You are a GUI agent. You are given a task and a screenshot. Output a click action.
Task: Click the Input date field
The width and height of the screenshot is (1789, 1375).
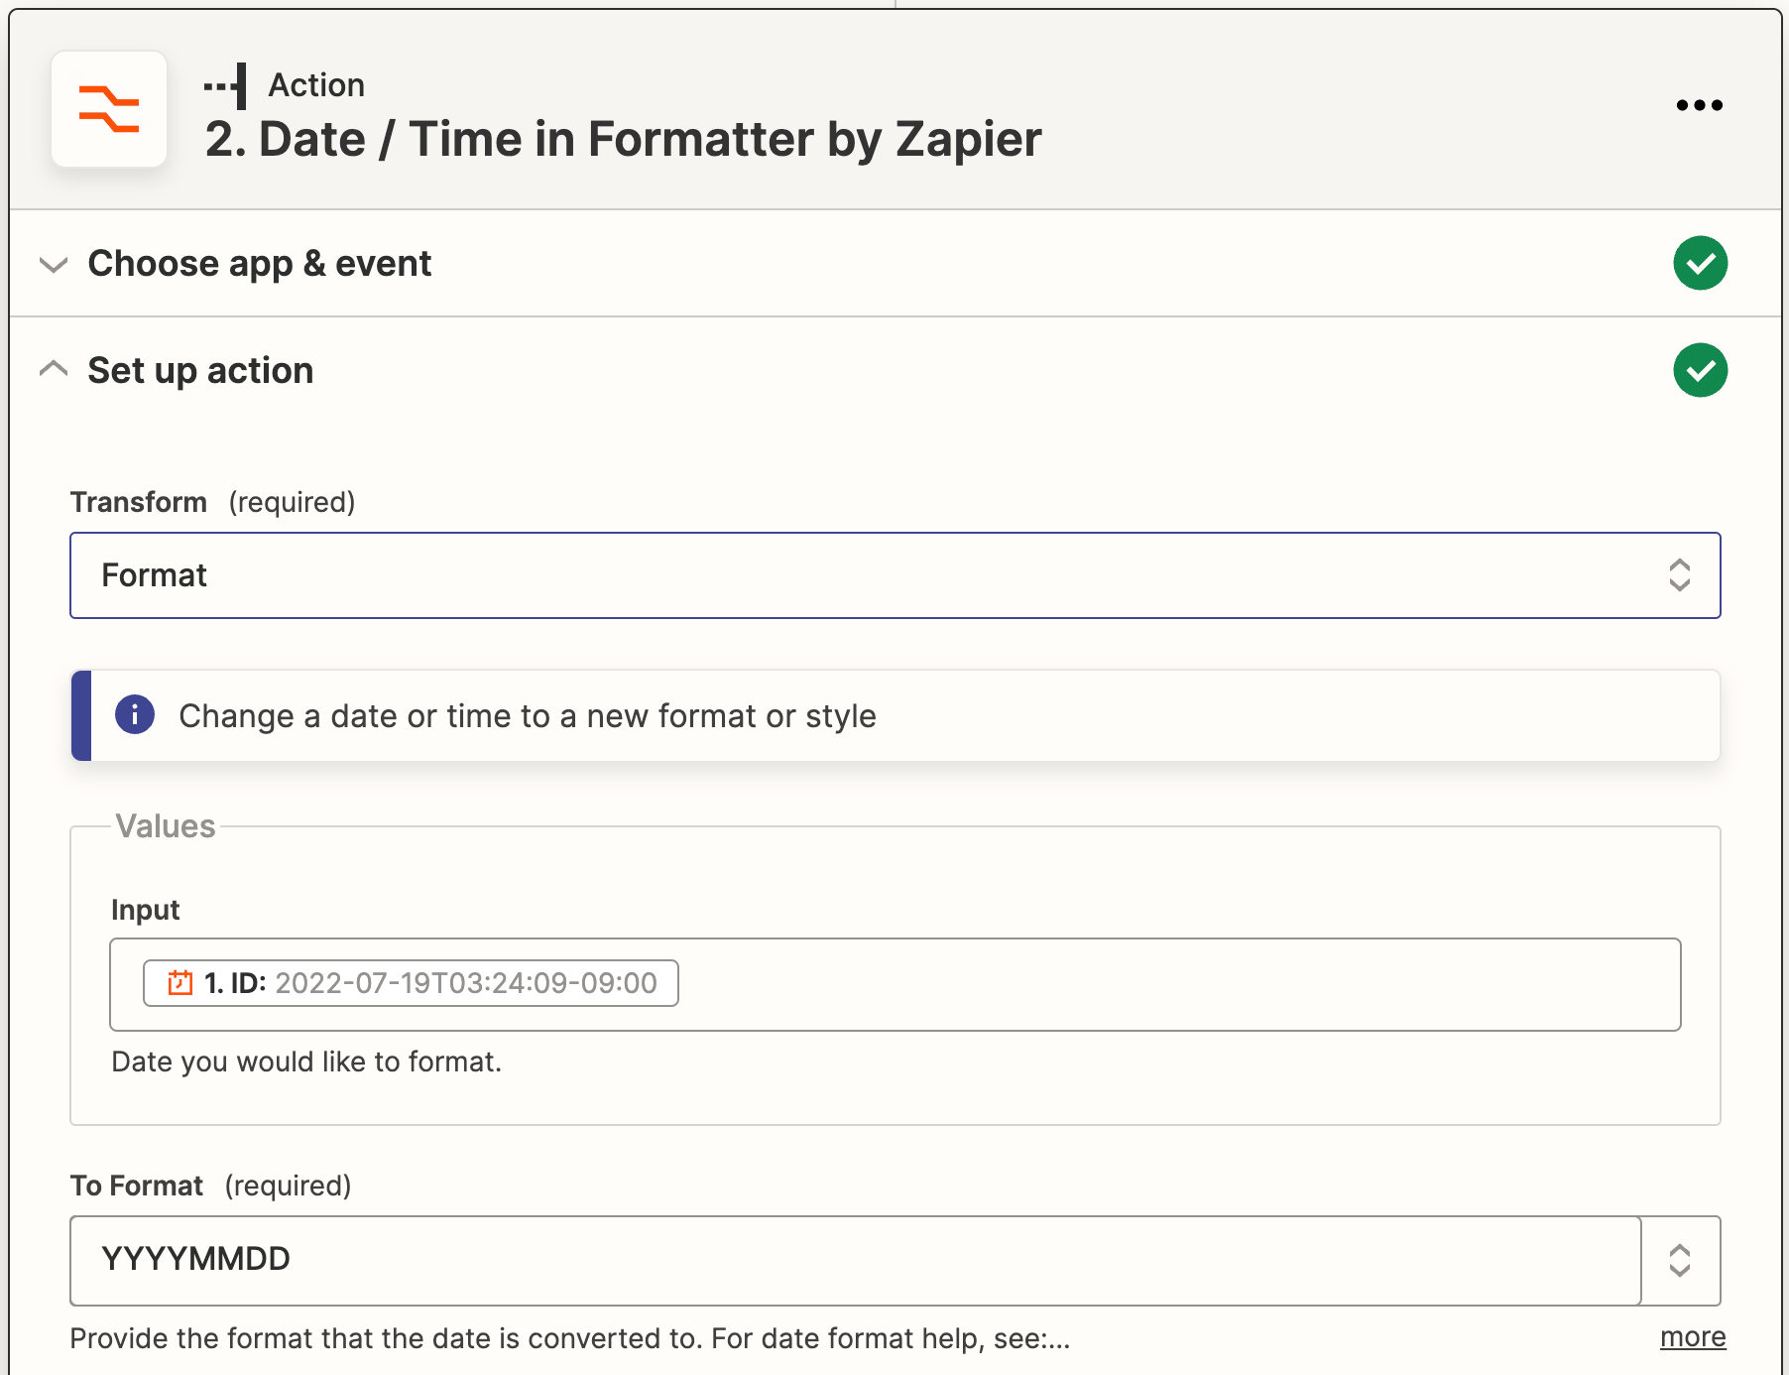point(894,984)
